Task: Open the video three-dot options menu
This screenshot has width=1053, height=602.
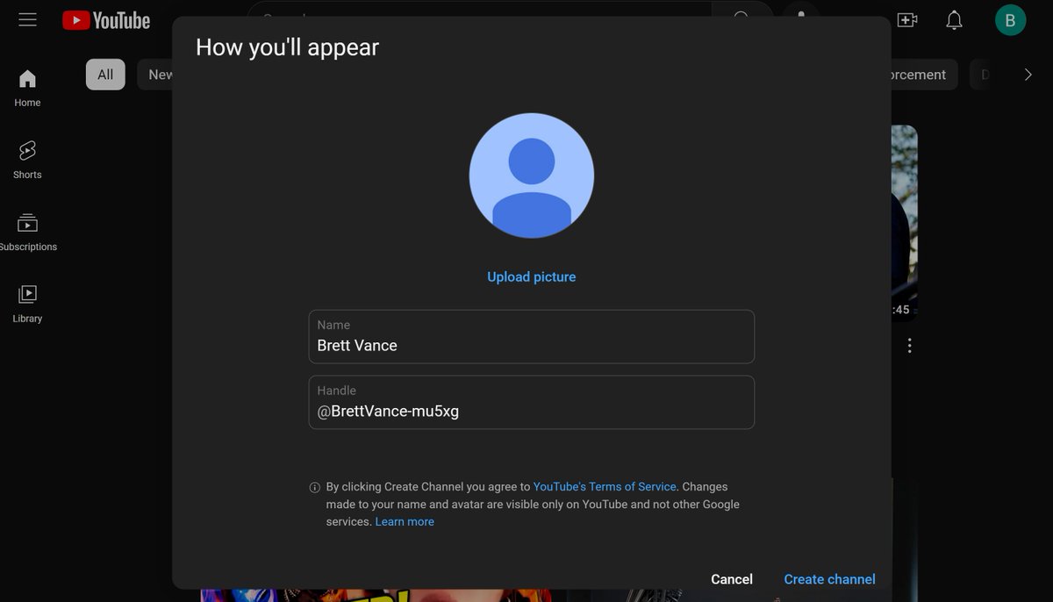Action: 909,346
